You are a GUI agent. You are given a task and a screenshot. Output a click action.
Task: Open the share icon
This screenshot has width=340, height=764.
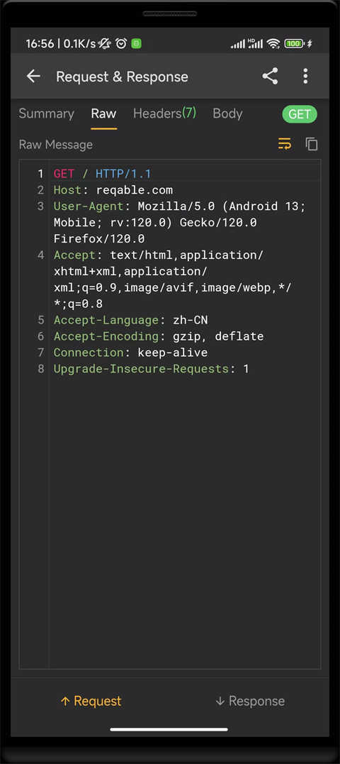[x=270, y=77]
